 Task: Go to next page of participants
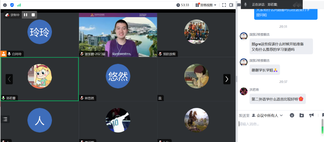tap(227, 79)
